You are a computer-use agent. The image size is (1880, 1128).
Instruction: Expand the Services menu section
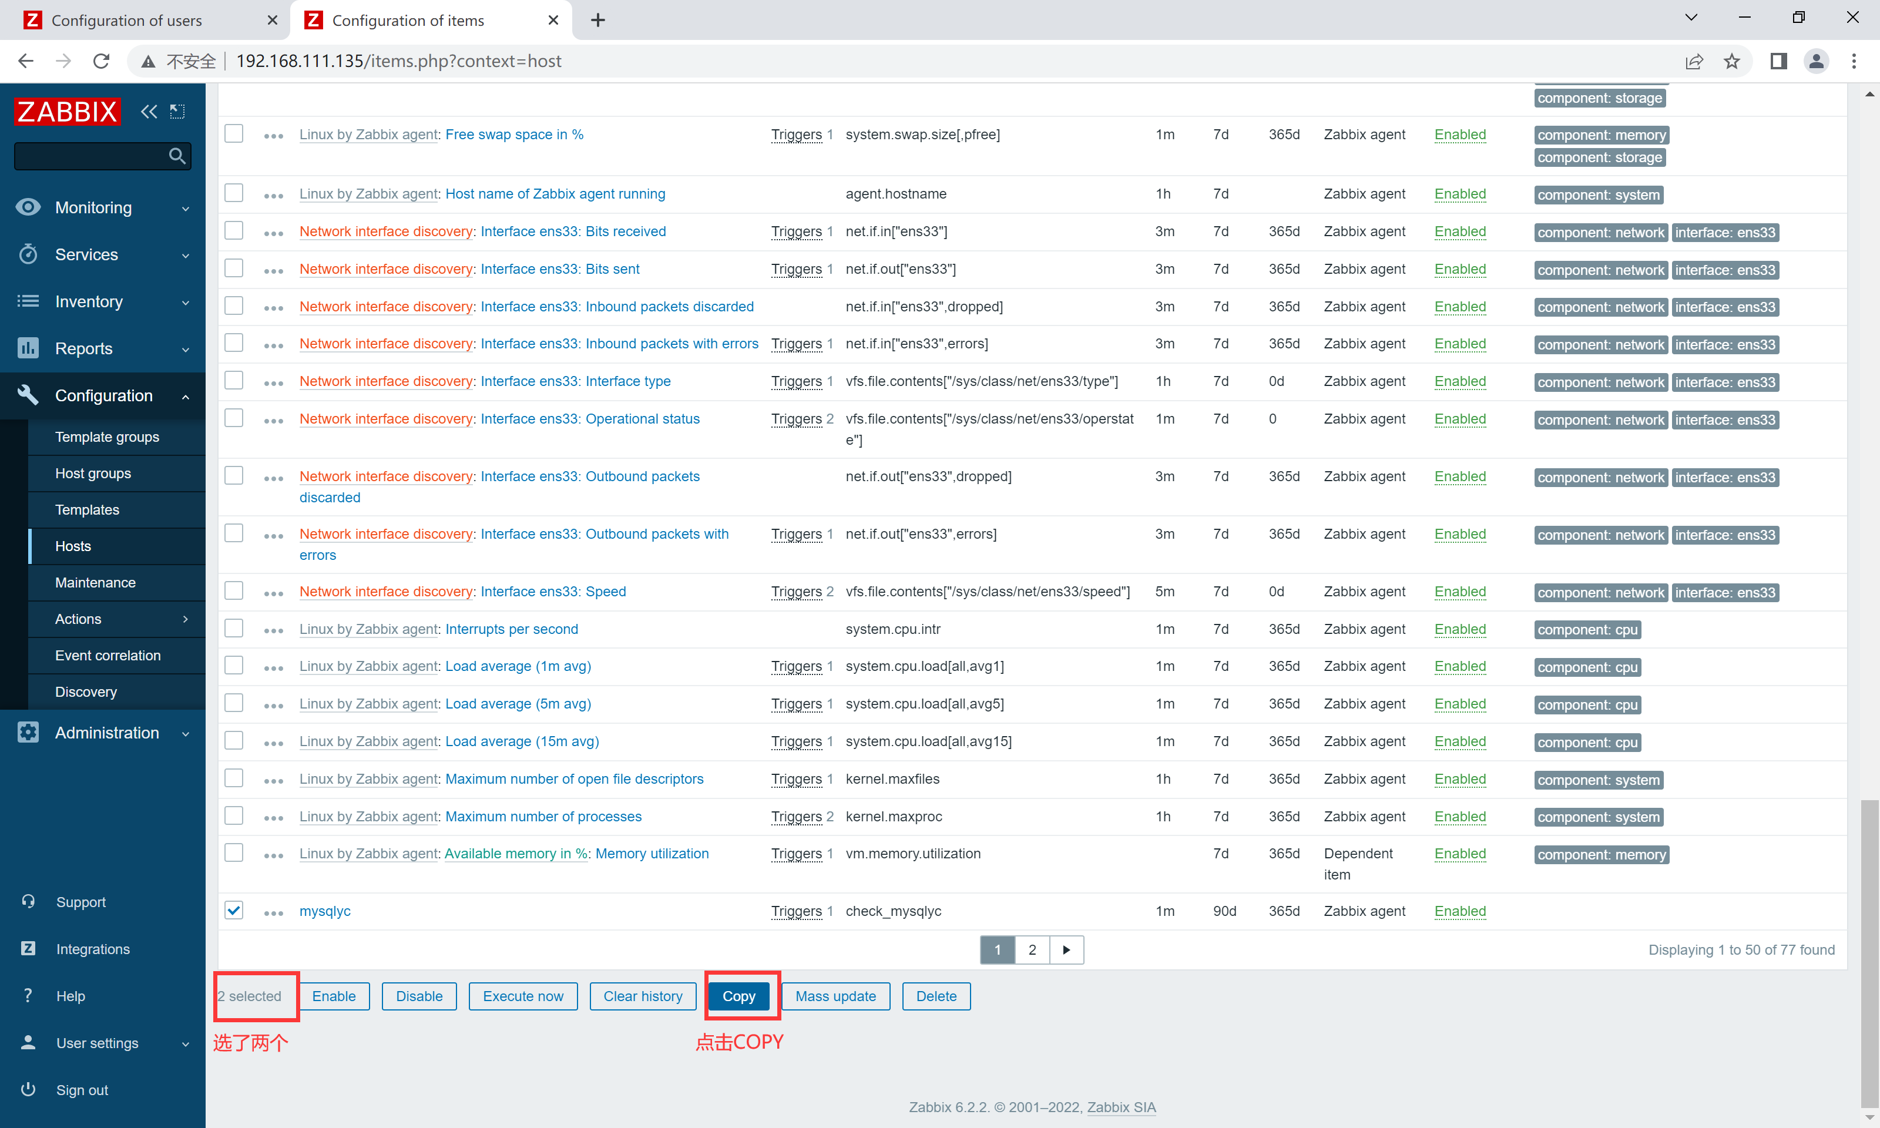(x=186, y=256)
